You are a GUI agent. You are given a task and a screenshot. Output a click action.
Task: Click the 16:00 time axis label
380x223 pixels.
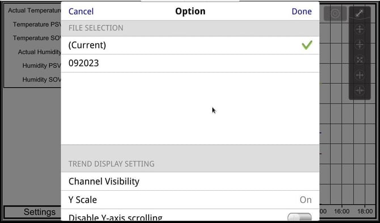pos(341,211)
